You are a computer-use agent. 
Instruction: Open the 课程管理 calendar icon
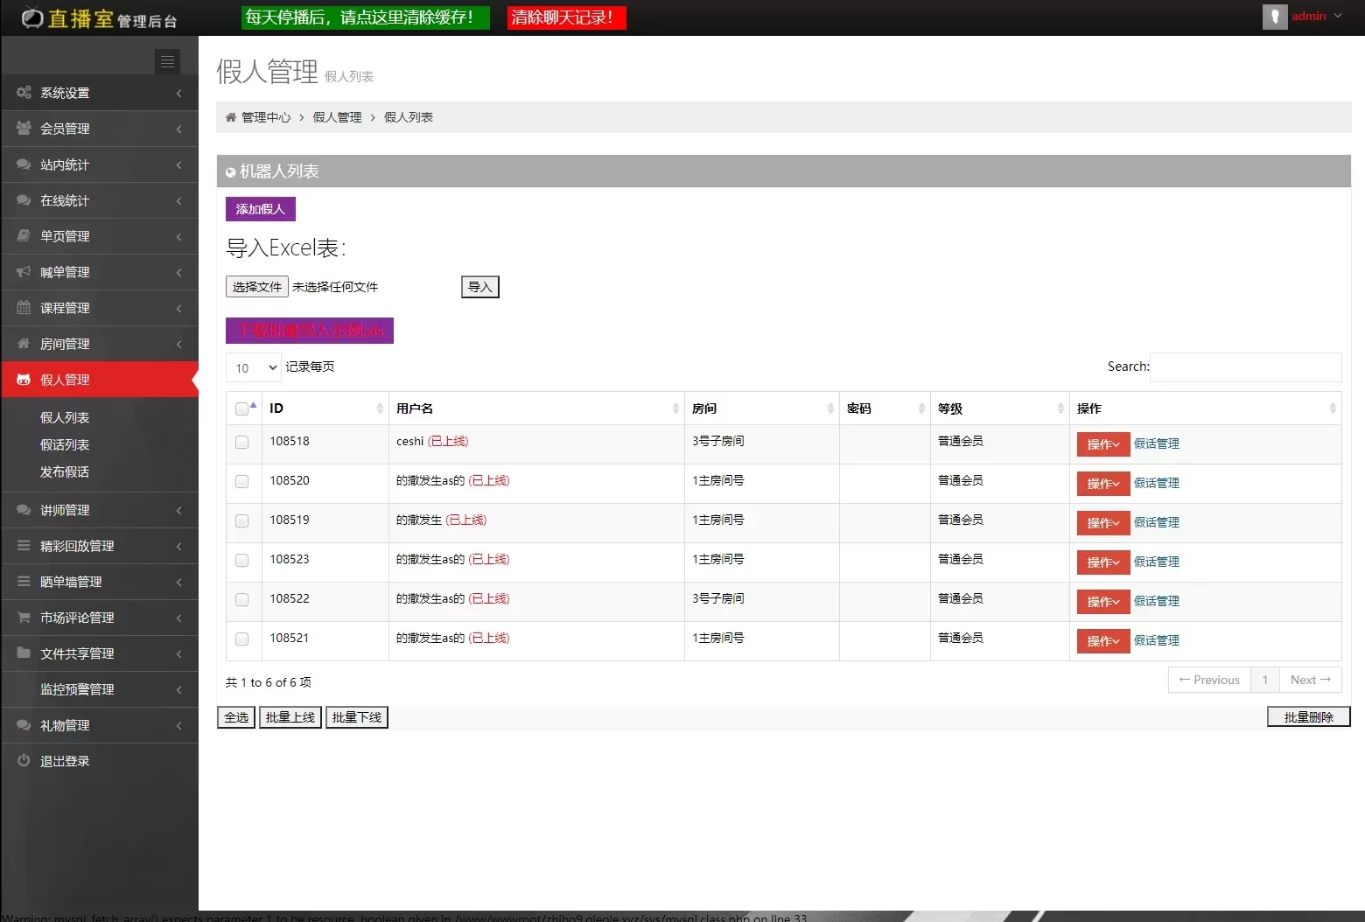point(24,307)
